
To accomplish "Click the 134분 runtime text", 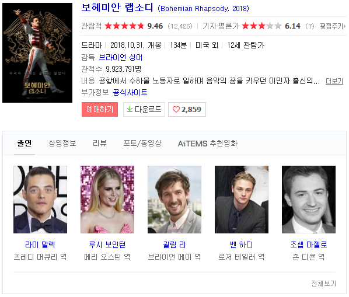I will 178,46.
